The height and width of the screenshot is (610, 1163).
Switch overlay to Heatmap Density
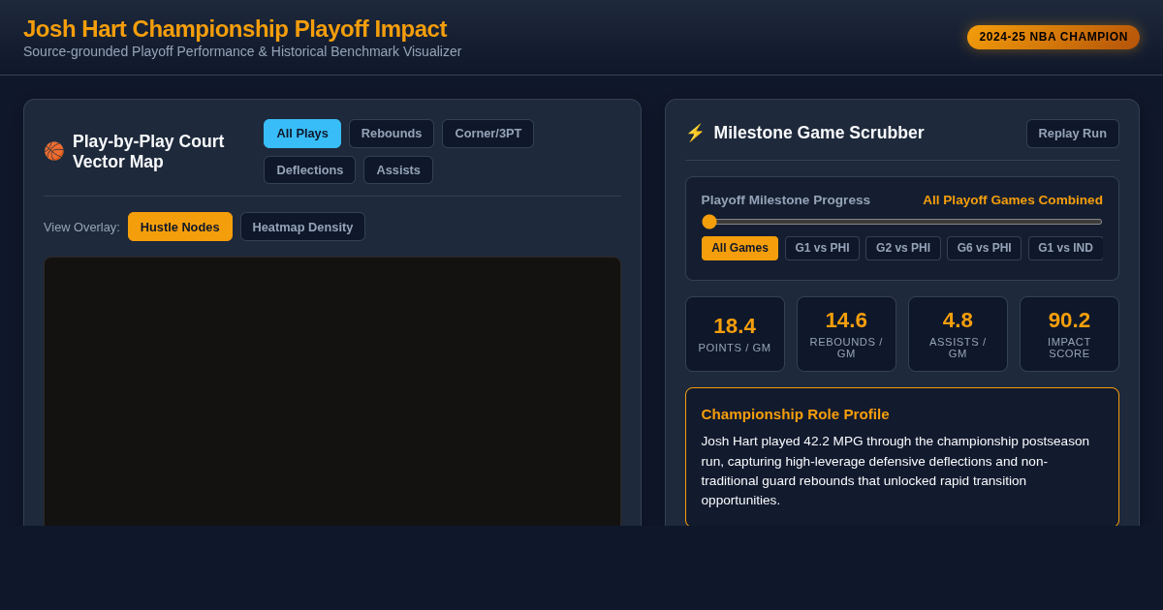tap(302, 227)
